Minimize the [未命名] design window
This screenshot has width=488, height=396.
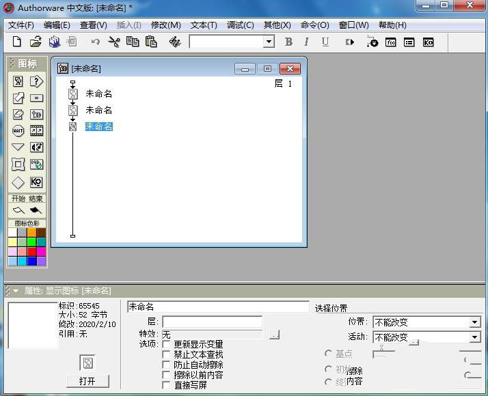pos(245,69)
